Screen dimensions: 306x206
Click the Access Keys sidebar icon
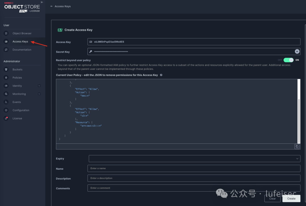(x=6, y=42)
